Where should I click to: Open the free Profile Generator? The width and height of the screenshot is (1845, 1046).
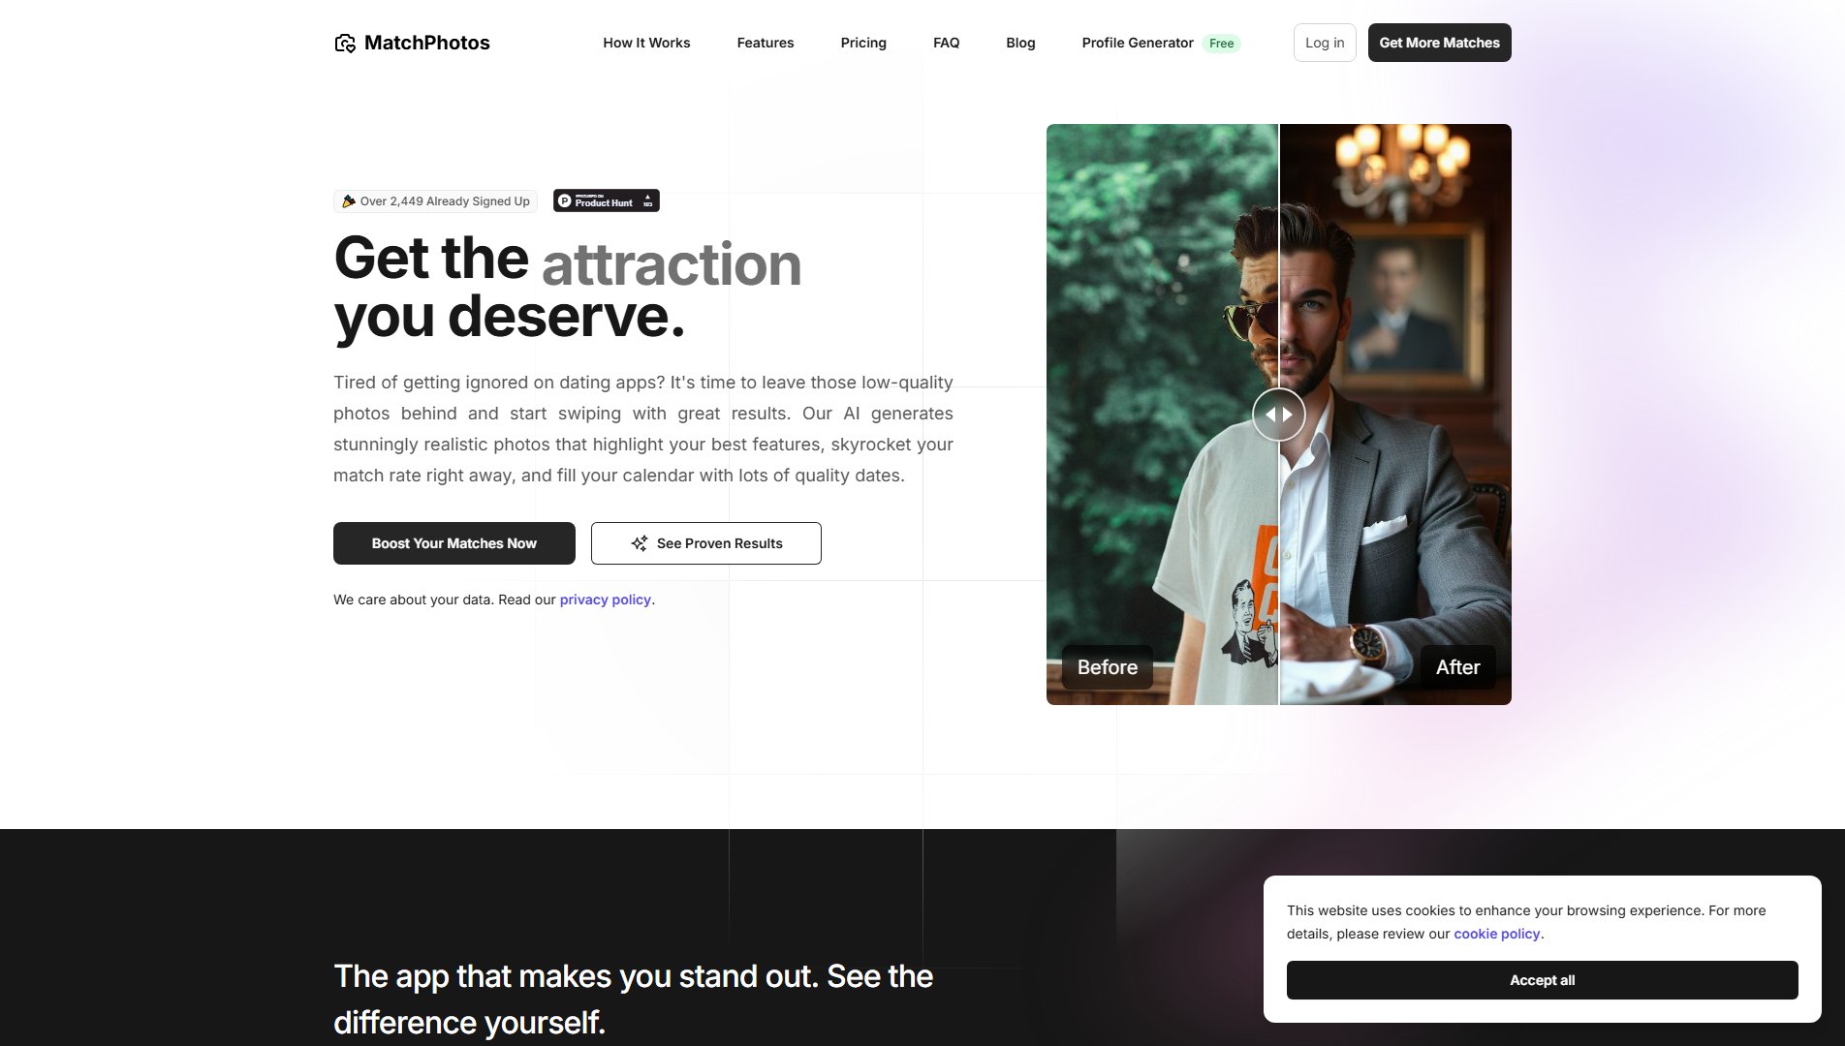pyautogui.click(x=1161, y=43)
